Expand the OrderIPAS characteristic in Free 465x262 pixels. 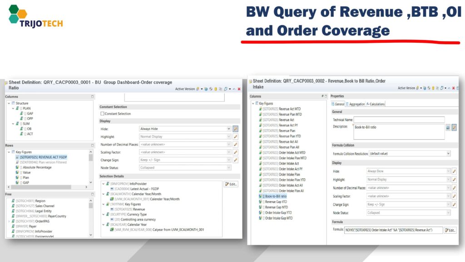tap(8, 221)
